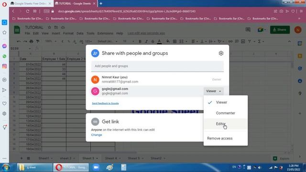Select the cell 01/04/2022 in Date column
Viewport: 306px width, 172px height.
click(x=31, y=64)
